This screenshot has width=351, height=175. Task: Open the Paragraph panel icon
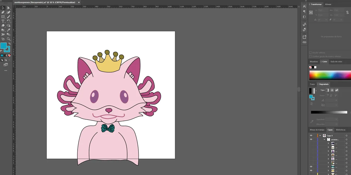click(304, 12)
